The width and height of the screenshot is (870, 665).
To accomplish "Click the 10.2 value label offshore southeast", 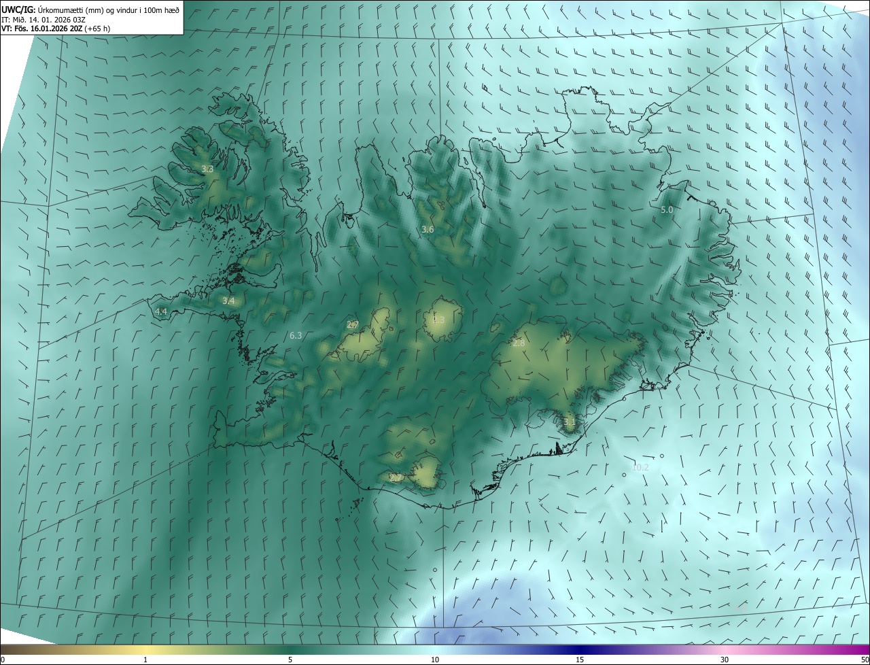I will pos(640,467).
